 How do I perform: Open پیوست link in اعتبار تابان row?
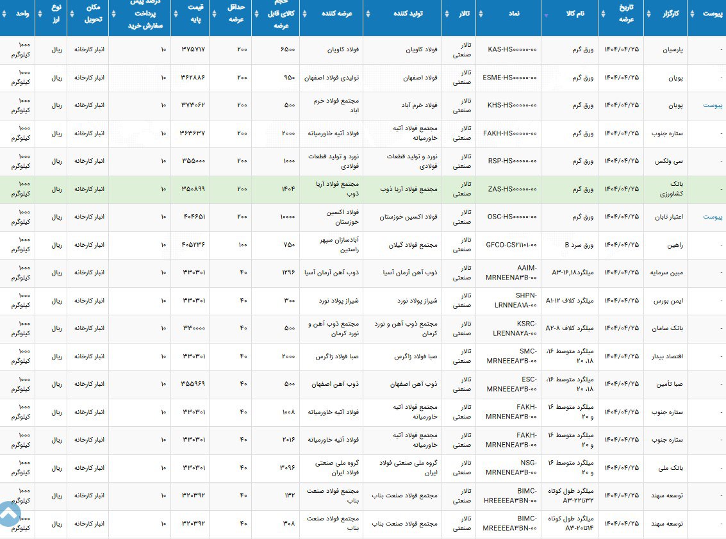[x=713, y=217]
